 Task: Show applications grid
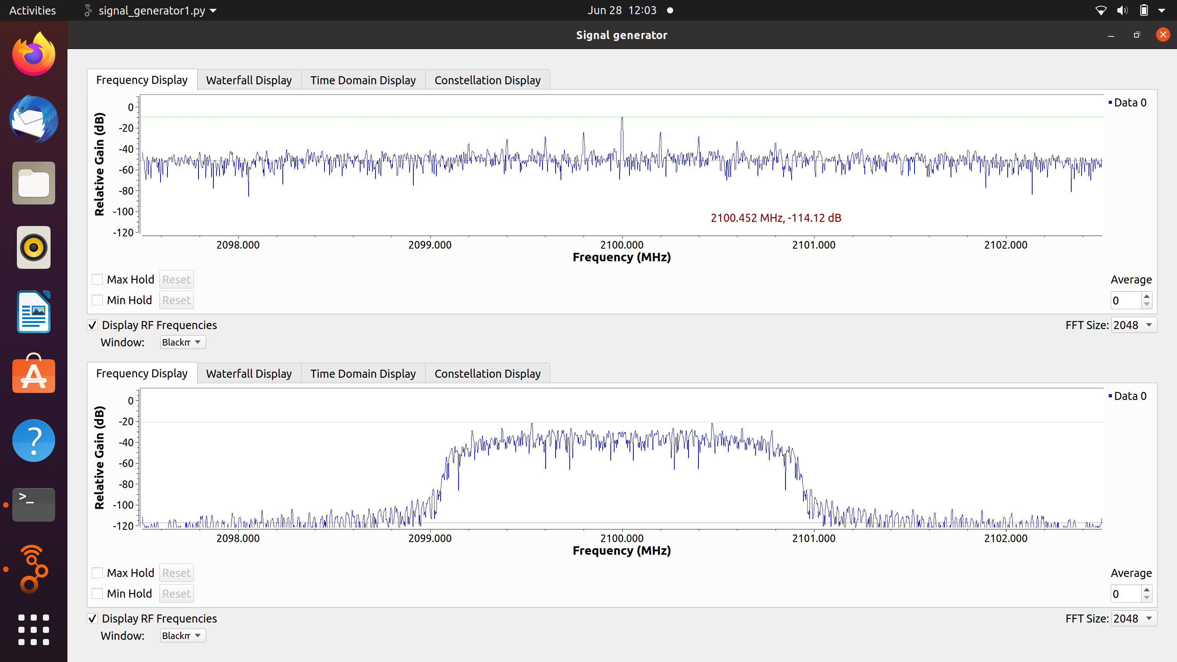(x=33, y=629)
